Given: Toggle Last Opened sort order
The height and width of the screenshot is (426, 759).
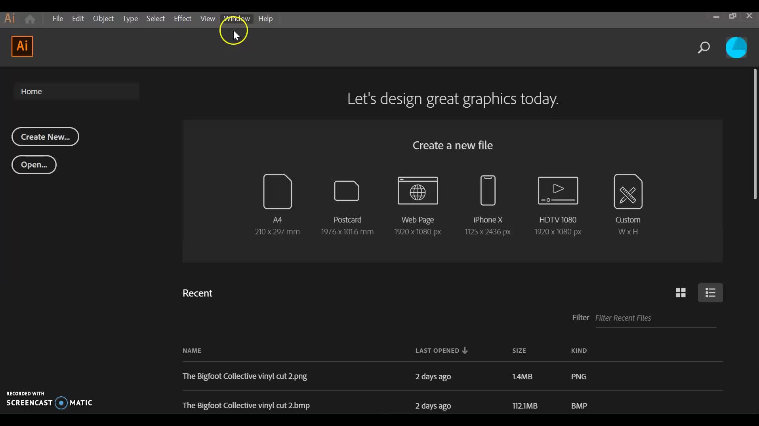Looking at the screenshot, I should tap(441, 350).
